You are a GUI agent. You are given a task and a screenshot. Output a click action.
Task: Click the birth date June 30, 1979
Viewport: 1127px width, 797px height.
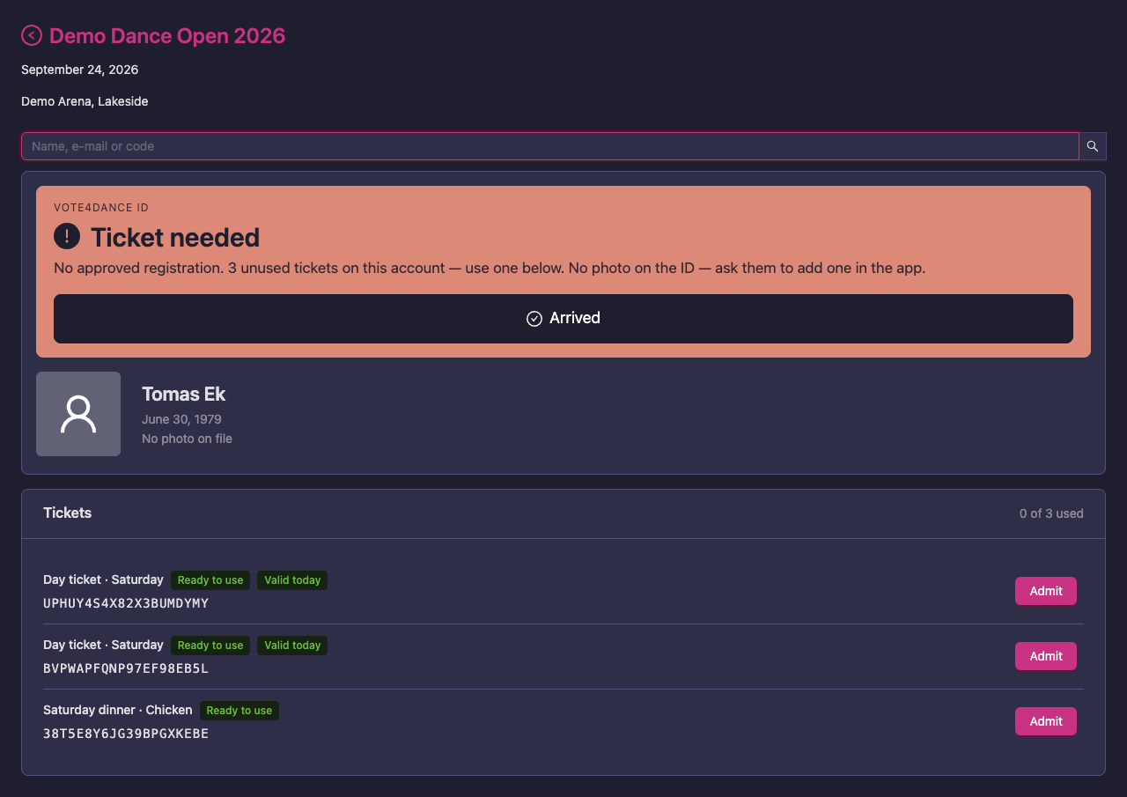click(181, 419)
